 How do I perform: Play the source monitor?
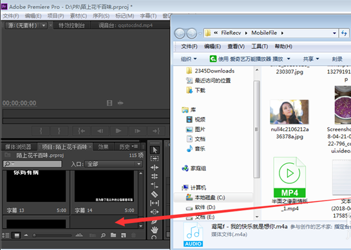pyautogui.click(x=119, y=131)
